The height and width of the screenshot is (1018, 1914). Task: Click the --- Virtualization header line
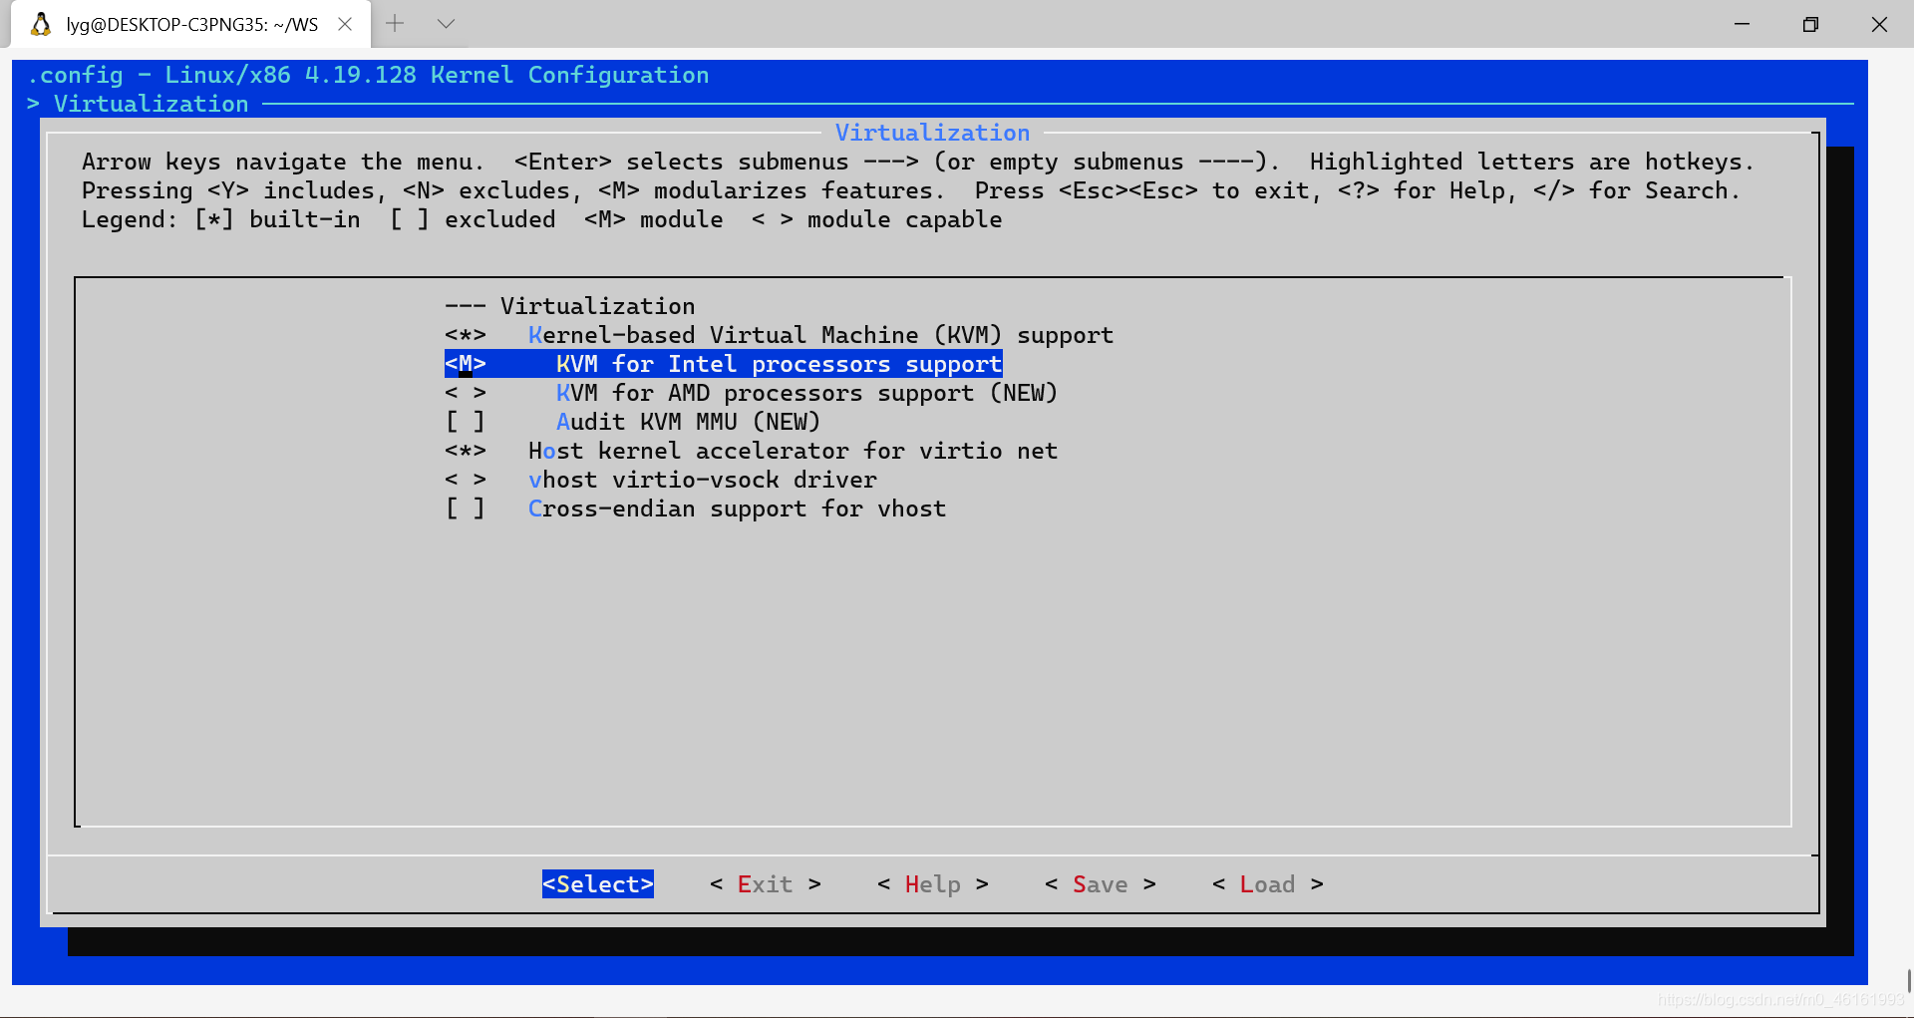570,306
